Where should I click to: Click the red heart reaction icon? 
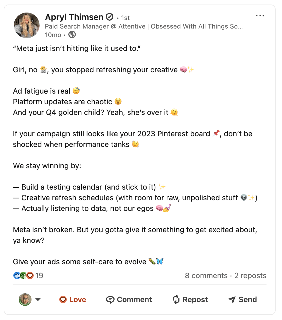30,275
